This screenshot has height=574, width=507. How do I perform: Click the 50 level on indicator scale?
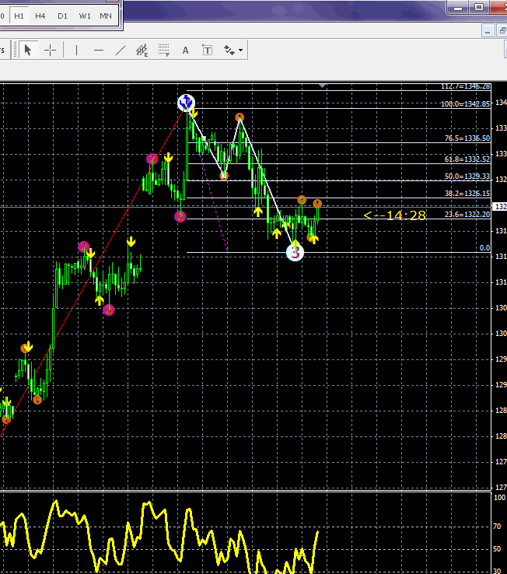(497, 549)
